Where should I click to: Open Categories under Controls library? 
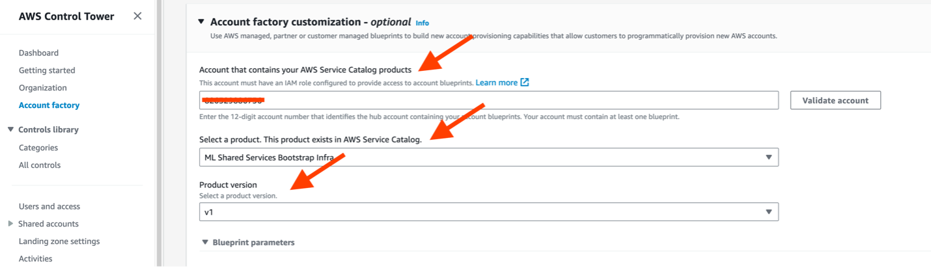pos(38,148)
